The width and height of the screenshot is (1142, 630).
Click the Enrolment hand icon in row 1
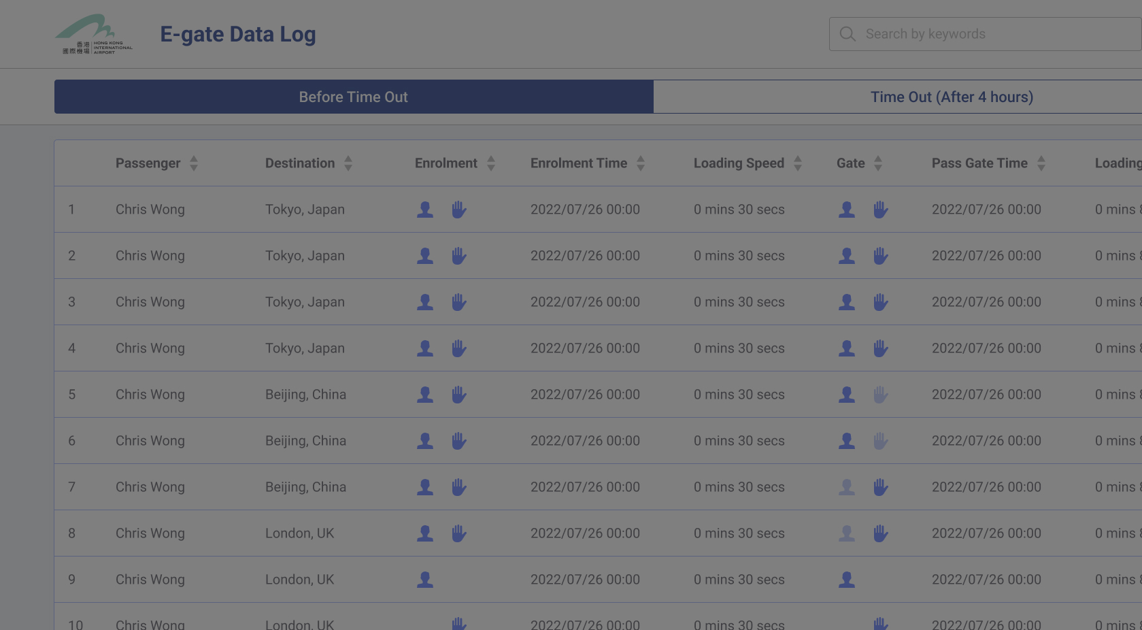coord(459,210)
